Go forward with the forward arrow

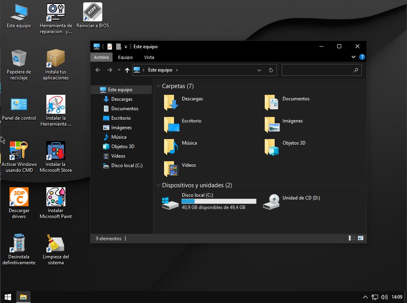pos(110,70)
